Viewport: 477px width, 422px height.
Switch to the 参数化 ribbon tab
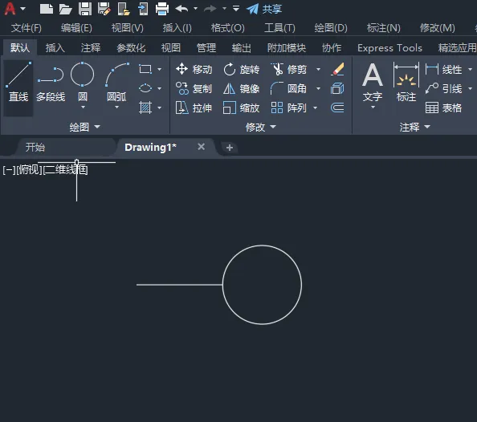click(131, 47)
